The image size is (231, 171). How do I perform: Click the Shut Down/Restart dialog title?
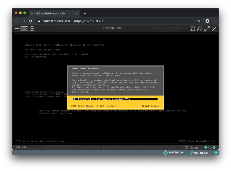[85, 68]
